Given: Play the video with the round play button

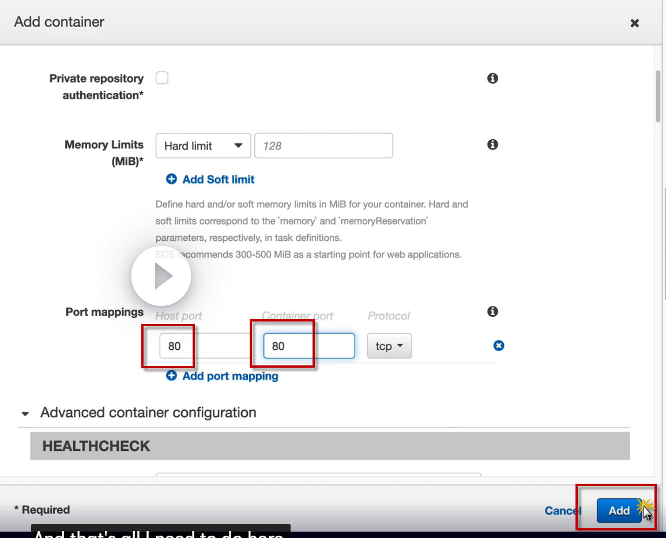Looking at the screenshot, I should click(161, 276).
